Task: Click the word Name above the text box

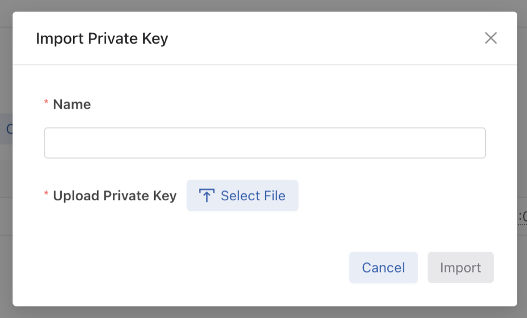Action: tap(72, 104)
